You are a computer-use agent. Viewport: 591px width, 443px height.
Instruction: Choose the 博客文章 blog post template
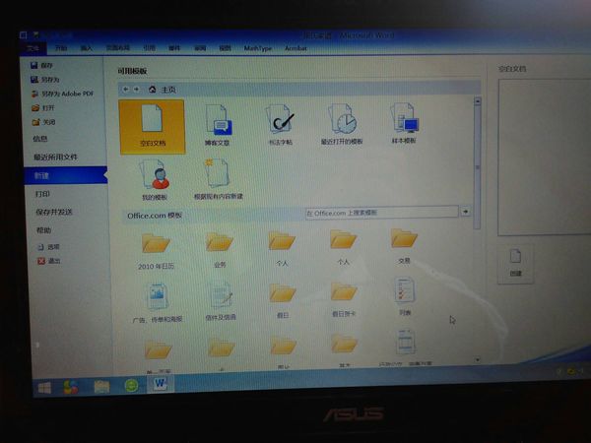[x=218, y=125]
